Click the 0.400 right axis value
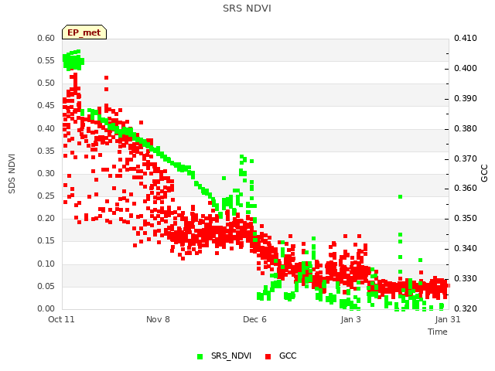 pyautogui.click(x=466, y=68)
